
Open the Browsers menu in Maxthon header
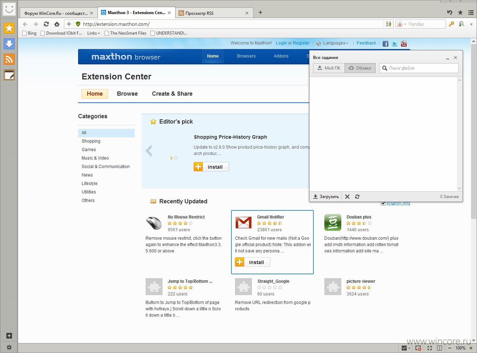(x=246, y=56)
